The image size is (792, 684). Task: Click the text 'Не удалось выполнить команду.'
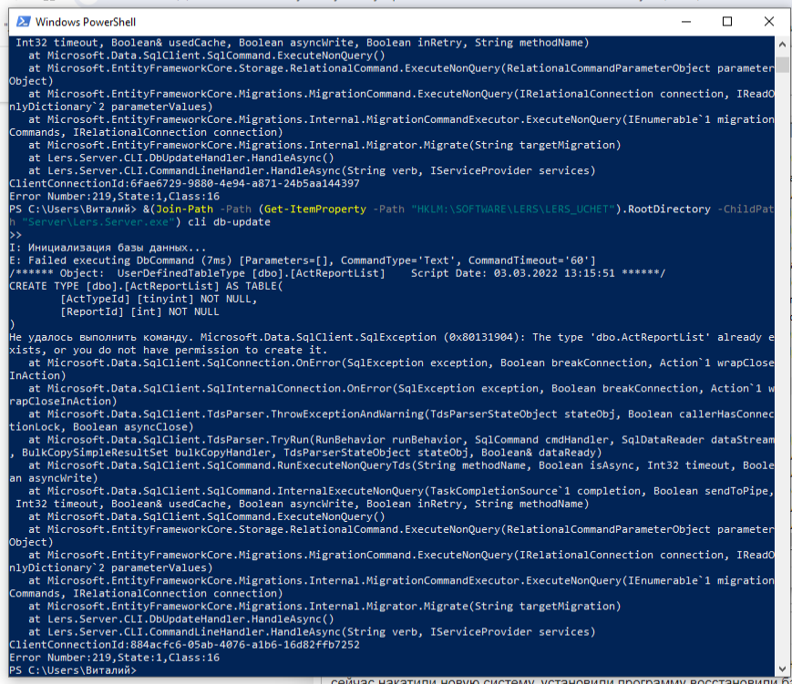point(101,337)
